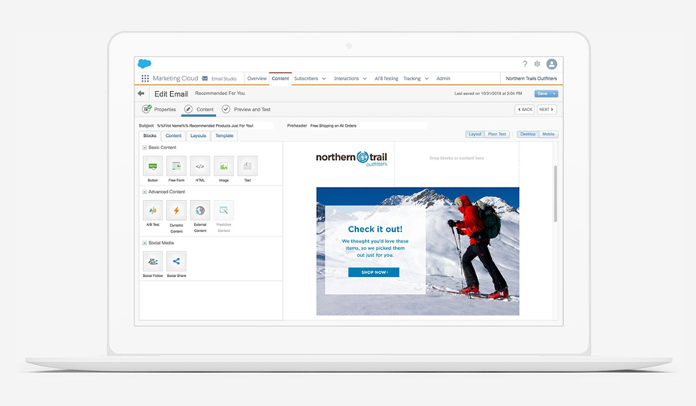This screenshot has height=406, width=696.
Task: Switch to Mobile preview
Action: click(x=548, y=134)
